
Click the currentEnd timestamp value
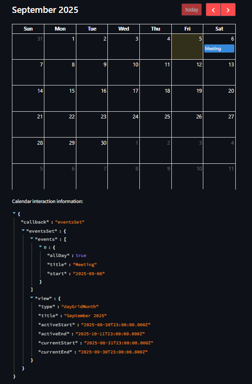click(113, 352)
